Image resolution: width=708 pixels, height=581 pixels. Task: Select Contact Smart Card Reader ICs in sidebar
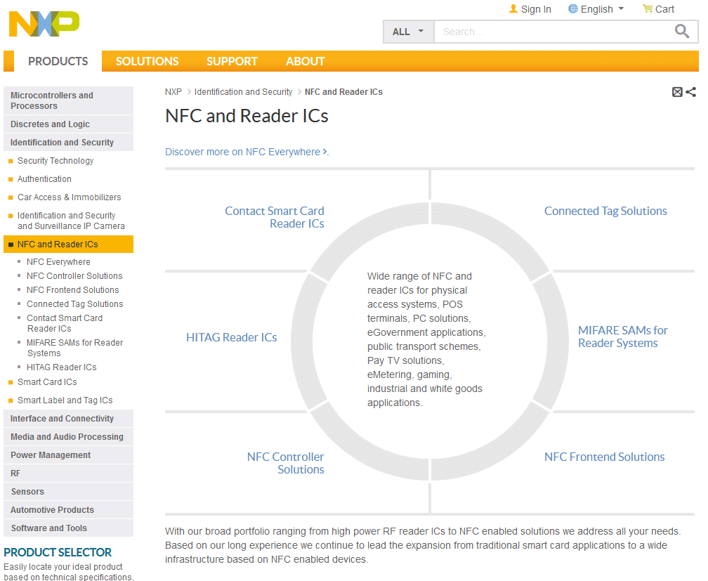point(65,323)
